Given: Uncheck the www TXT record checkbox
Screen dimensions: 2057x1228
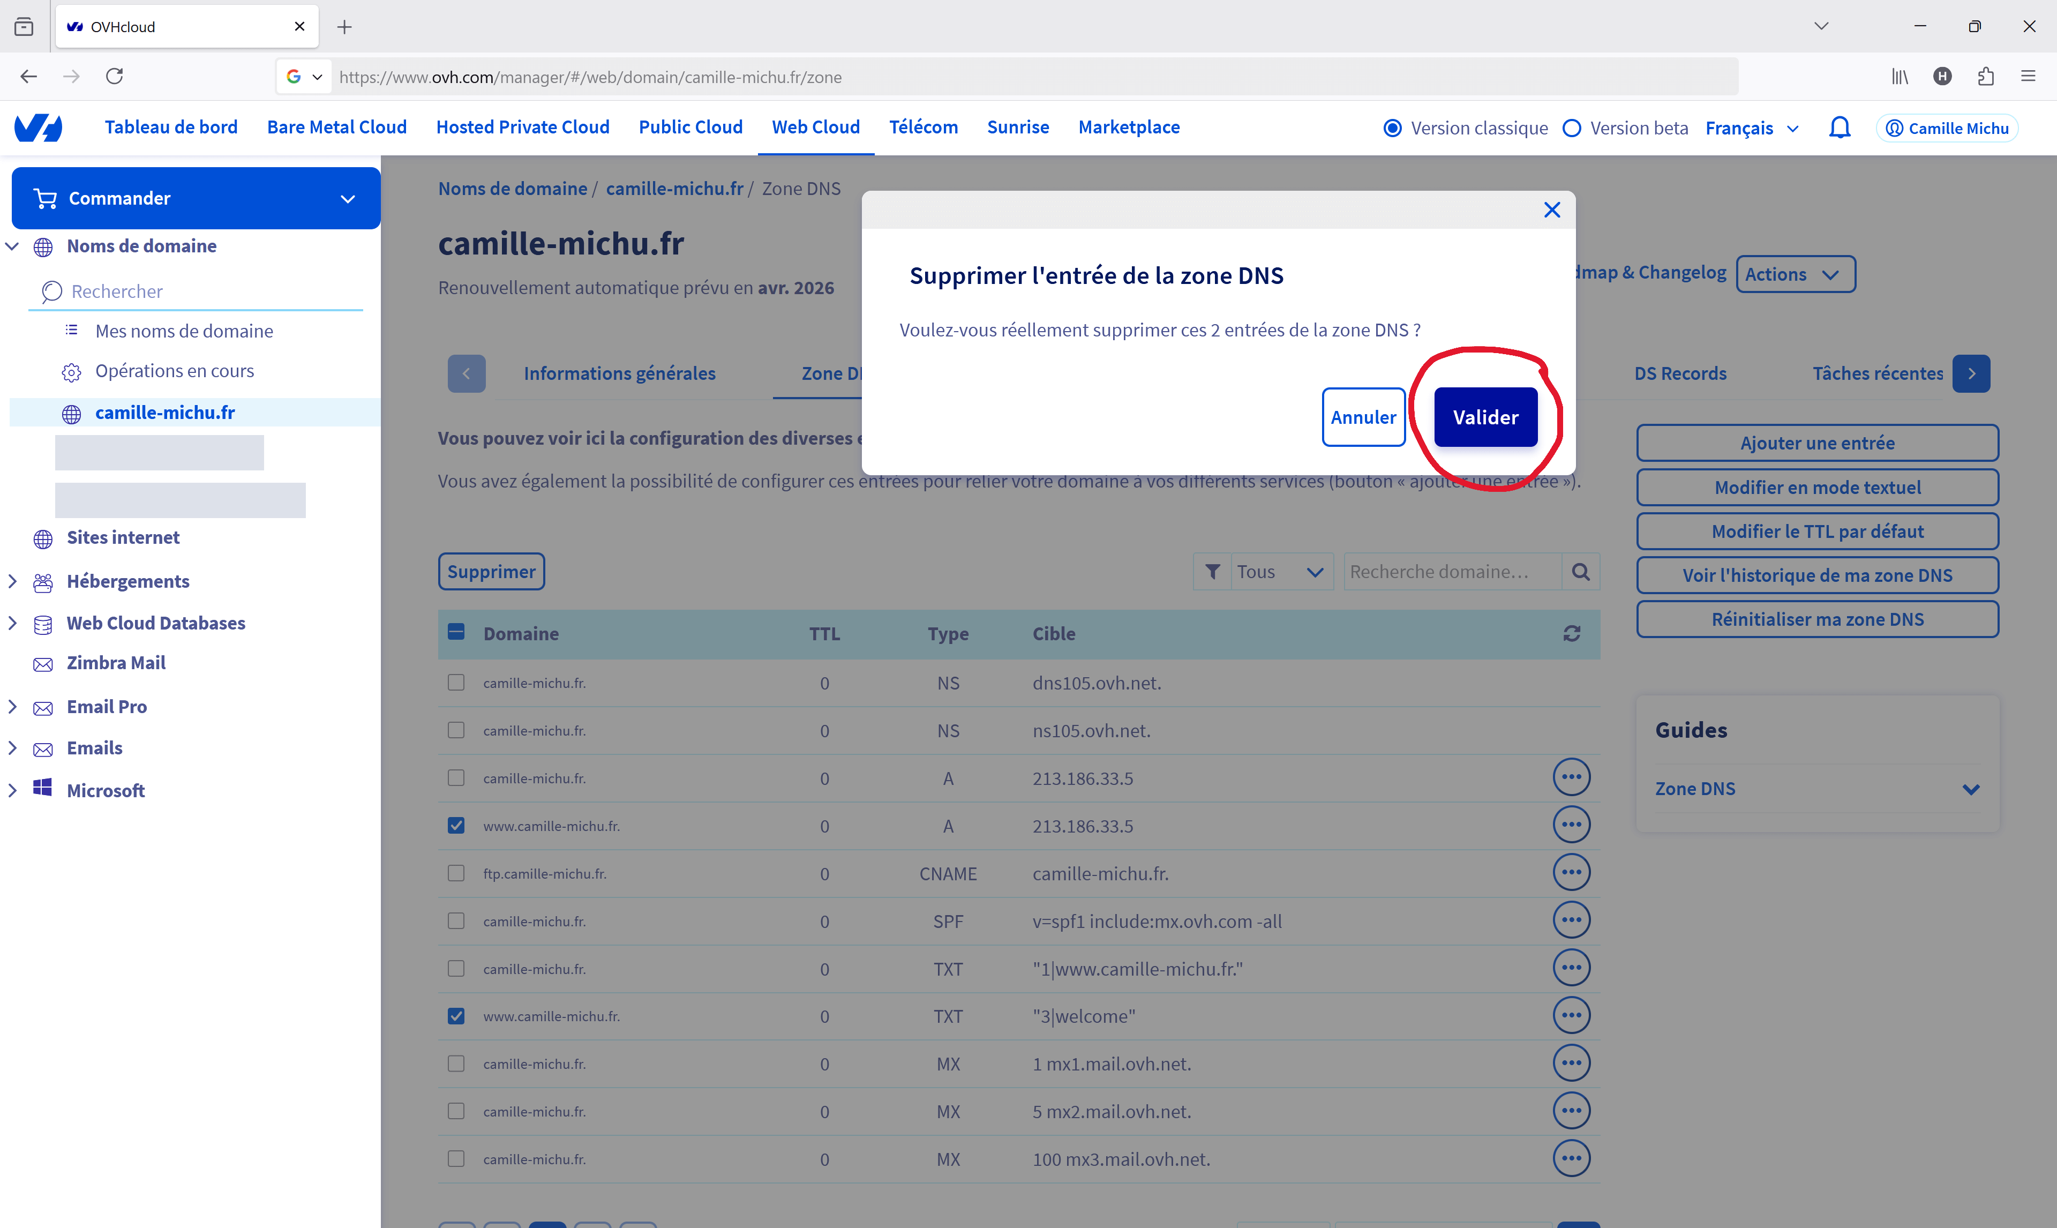Looking at the screenshot, I should [456, 1016].
